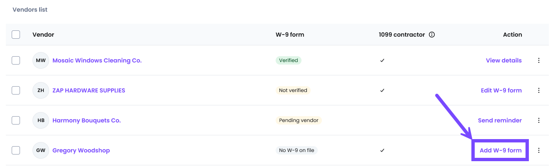Send reminder to Harmony Bouquets Co.
553x167 pixels.
500,120
